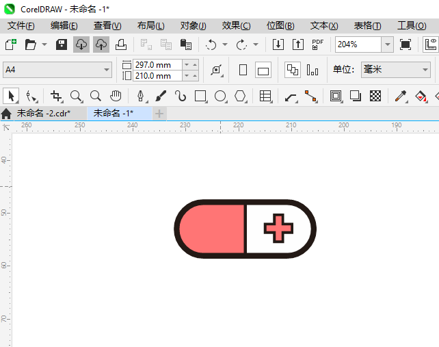Click the page height 210.0 mm field

click(x=158, y=76)
